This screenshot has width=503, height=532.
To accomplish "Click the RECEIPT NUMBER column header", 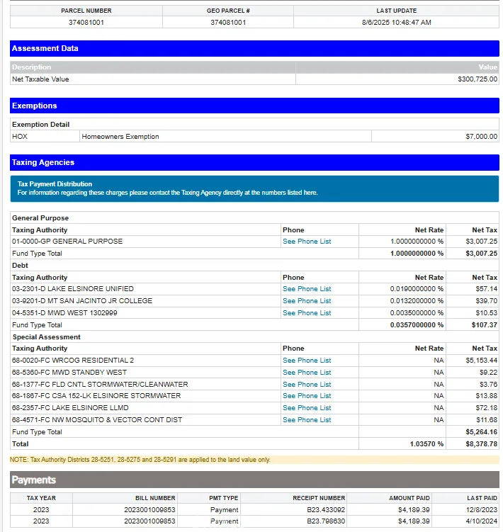I will [319, 498].
